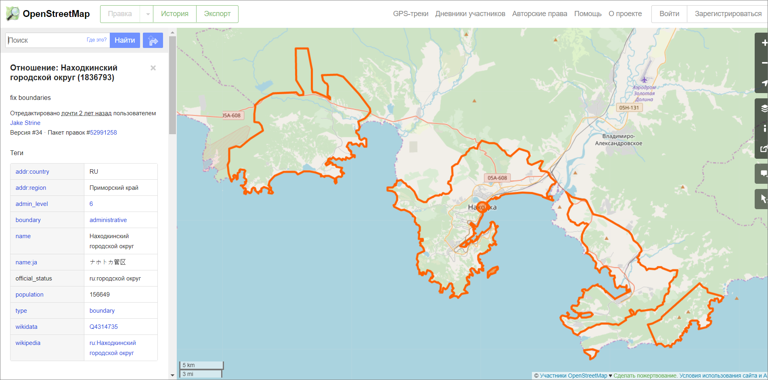Click the official_status tag key text
The width and height of the screenshot is (768, 380).
pos(34,278)
